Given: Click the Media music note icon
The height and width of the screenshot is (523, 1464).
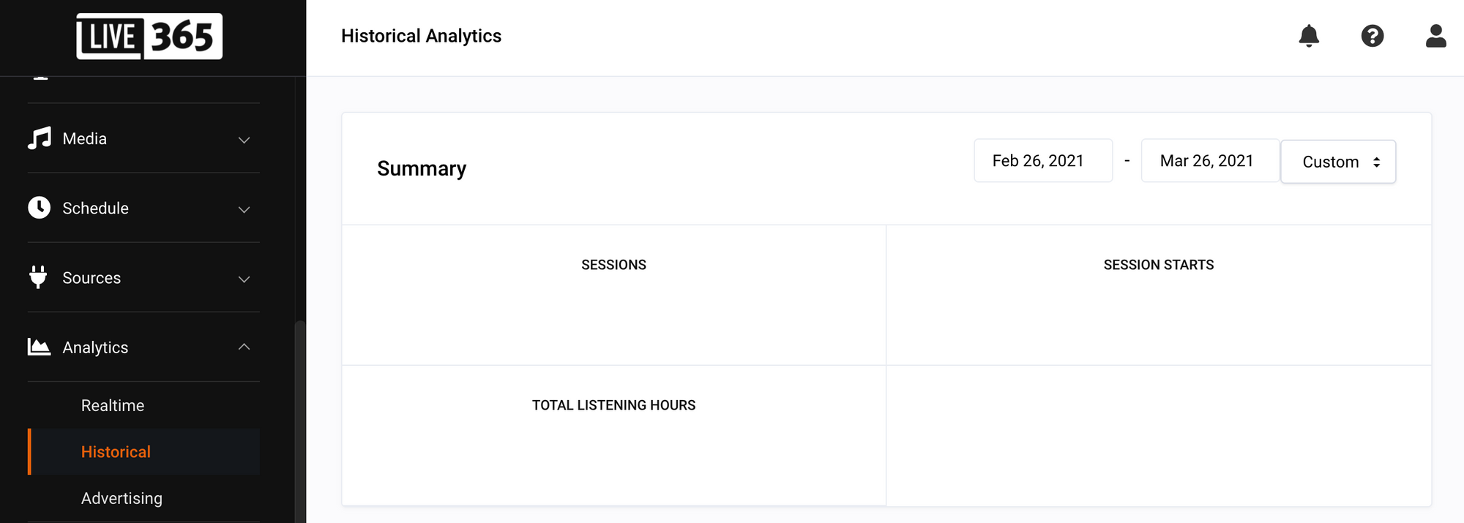Looking at the screenshot, I should coord(40,138).
